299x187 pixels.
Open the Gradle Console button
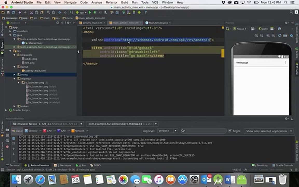tap(282, 165)
